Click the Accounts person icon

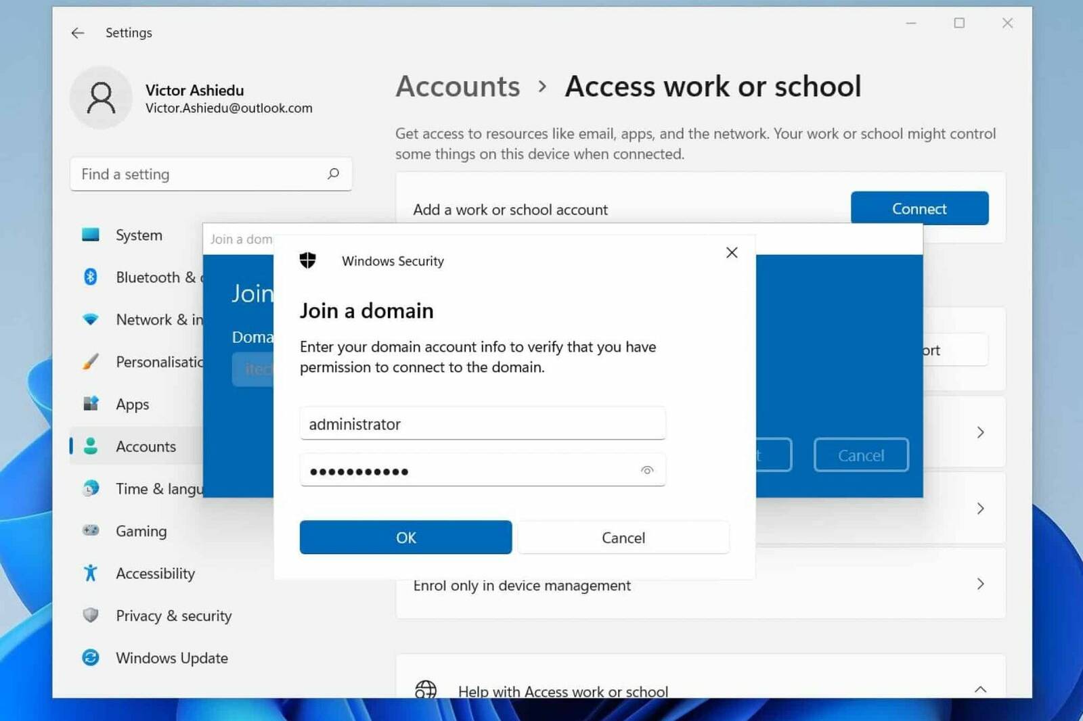[90, 446]
